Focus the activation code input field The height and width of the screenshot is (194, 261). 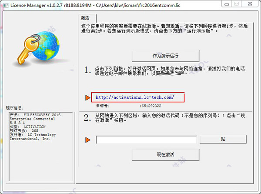(146, 140)
